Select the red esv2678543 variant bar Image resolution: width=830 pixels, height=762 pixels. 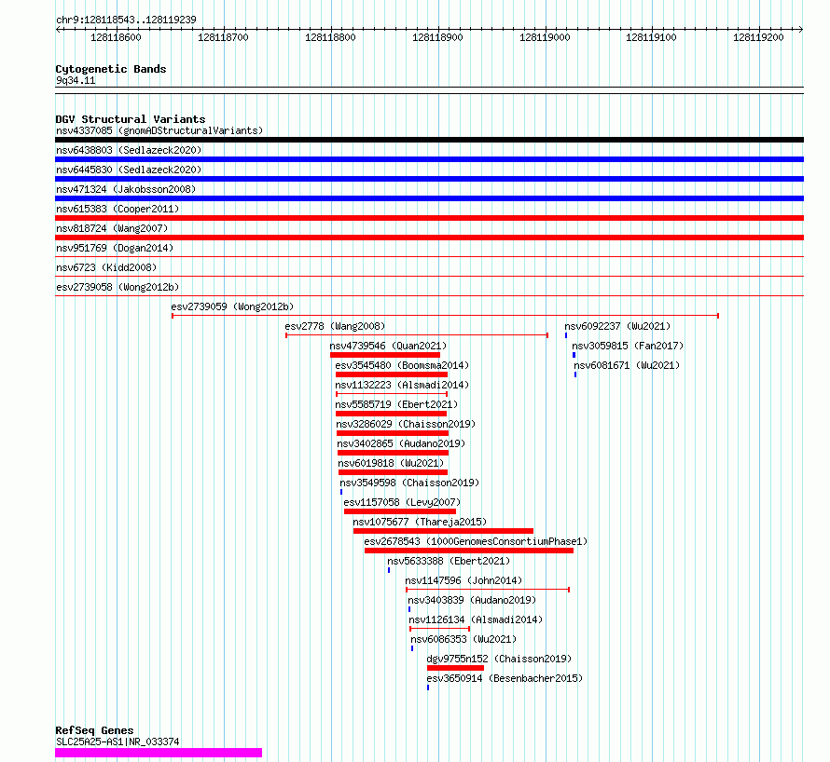point(469,551)
